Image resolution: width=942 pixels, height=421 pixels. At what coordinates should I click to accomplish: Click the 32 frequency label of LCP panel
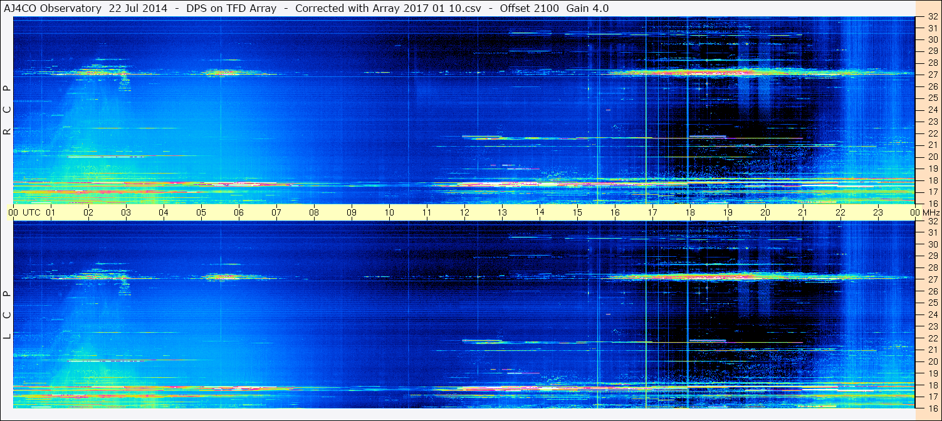coord(932,221)
